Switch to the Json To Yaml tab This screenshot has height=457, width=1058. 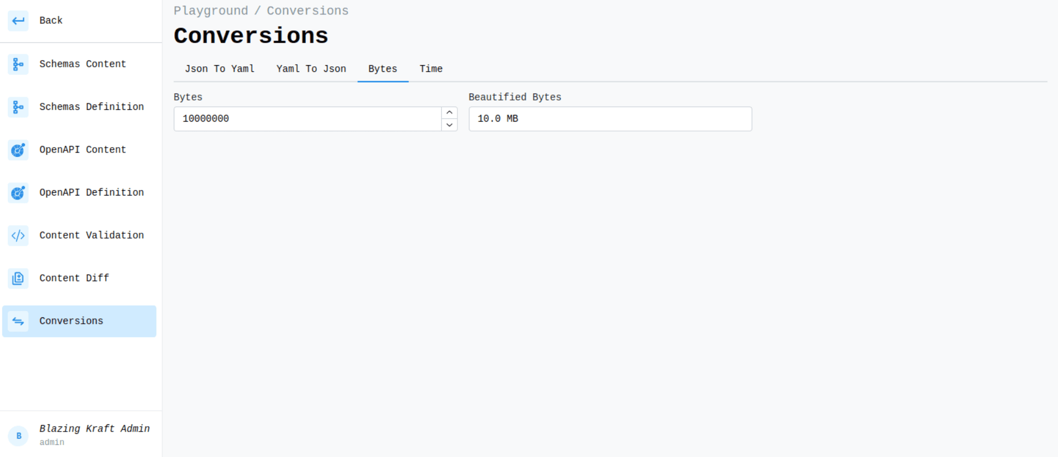pyautogui.click(x=220, y=69)
